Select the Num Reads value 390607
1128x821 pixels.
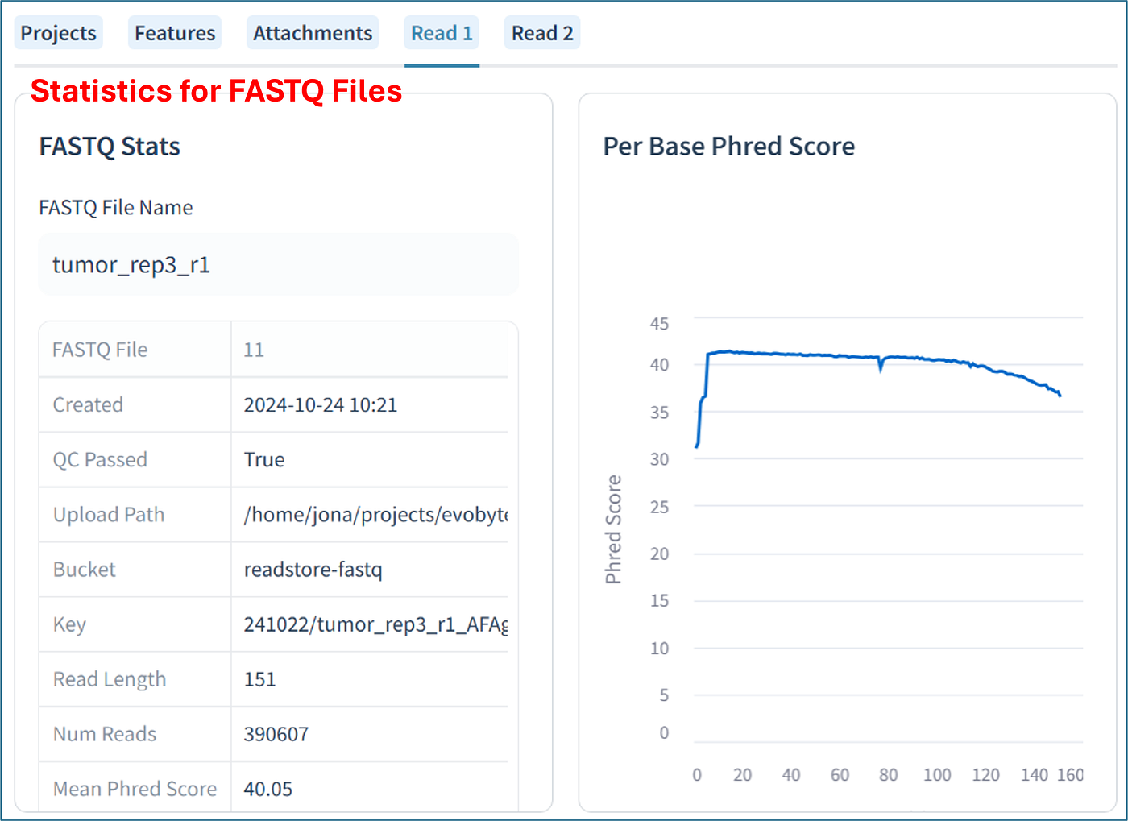(276, 734)
